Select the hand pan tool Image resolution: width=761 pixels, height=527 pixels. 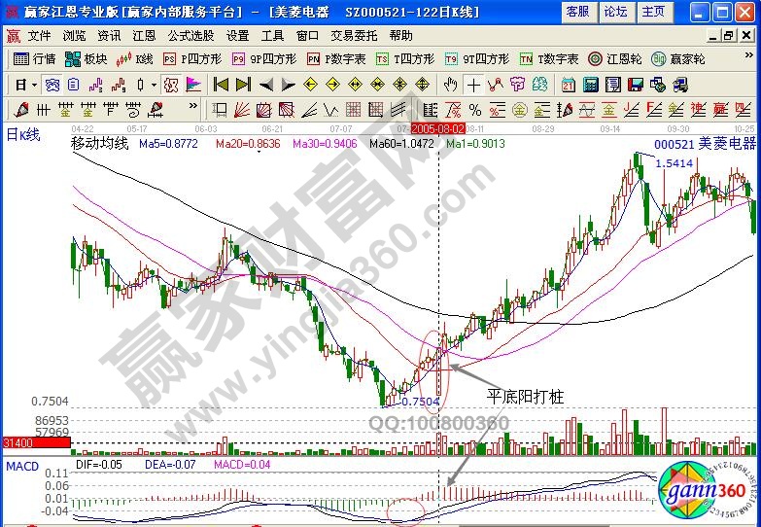tap(451, 85)
